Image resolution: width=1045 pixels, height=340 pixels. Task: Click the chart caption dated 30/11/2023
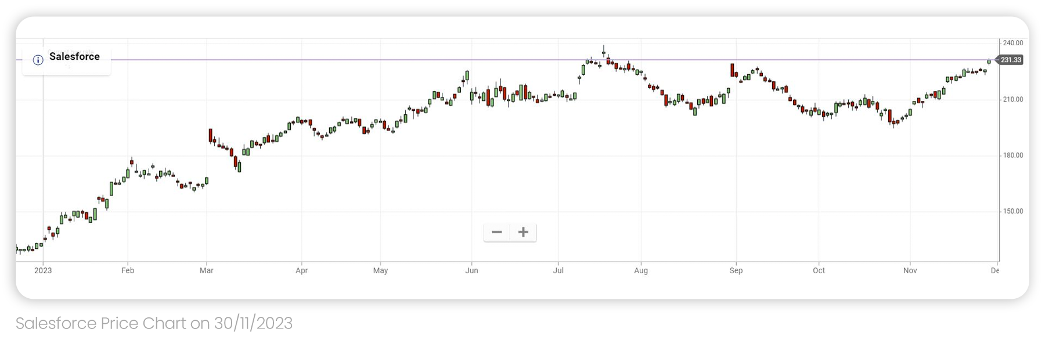[x=154, y=323]
